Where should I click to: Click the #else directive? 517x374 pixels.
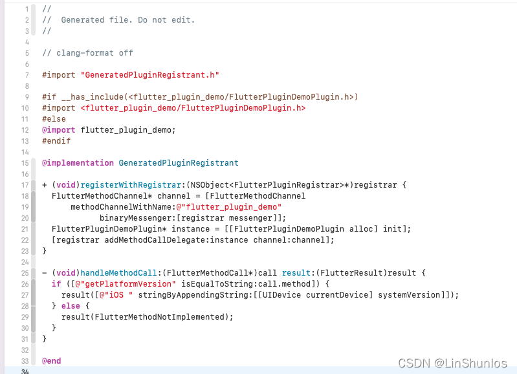click(54, 119)
